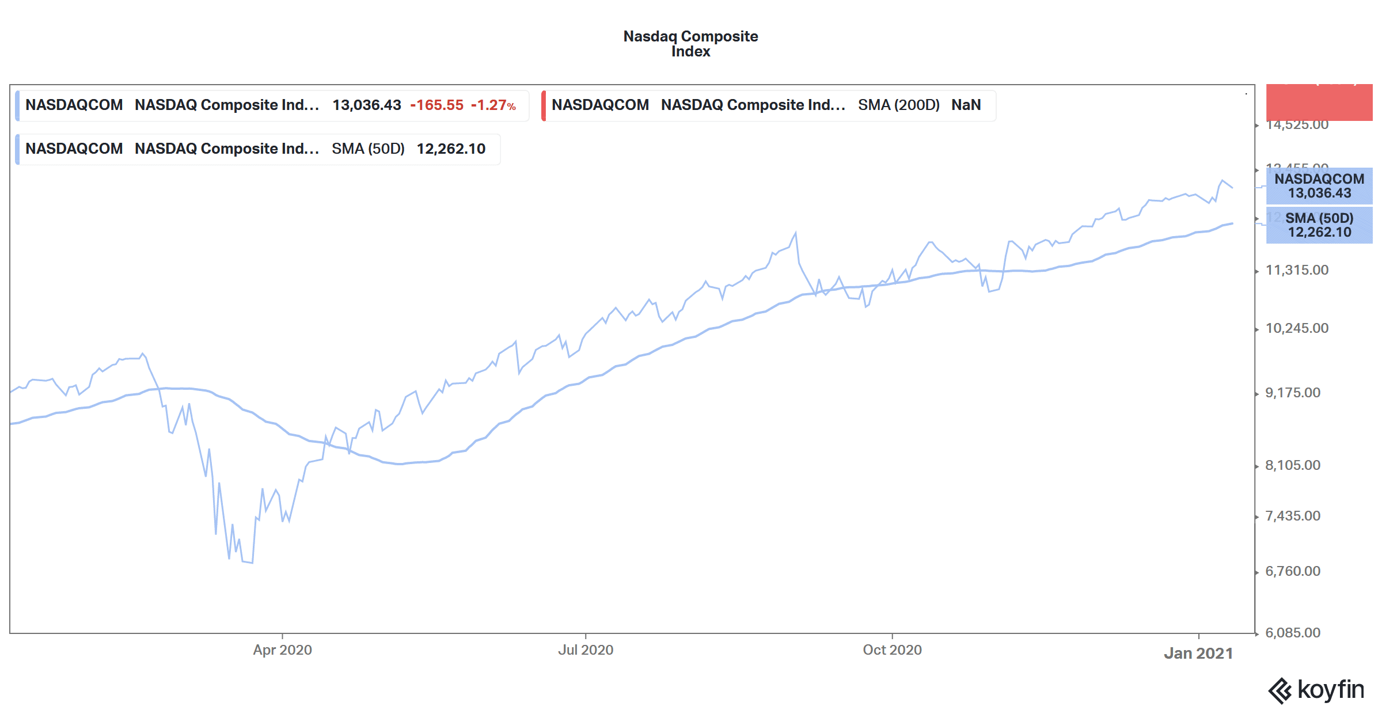Click the koyfin brand name text
This screenshot has width=1382, height=714.
pos(1331,690)
